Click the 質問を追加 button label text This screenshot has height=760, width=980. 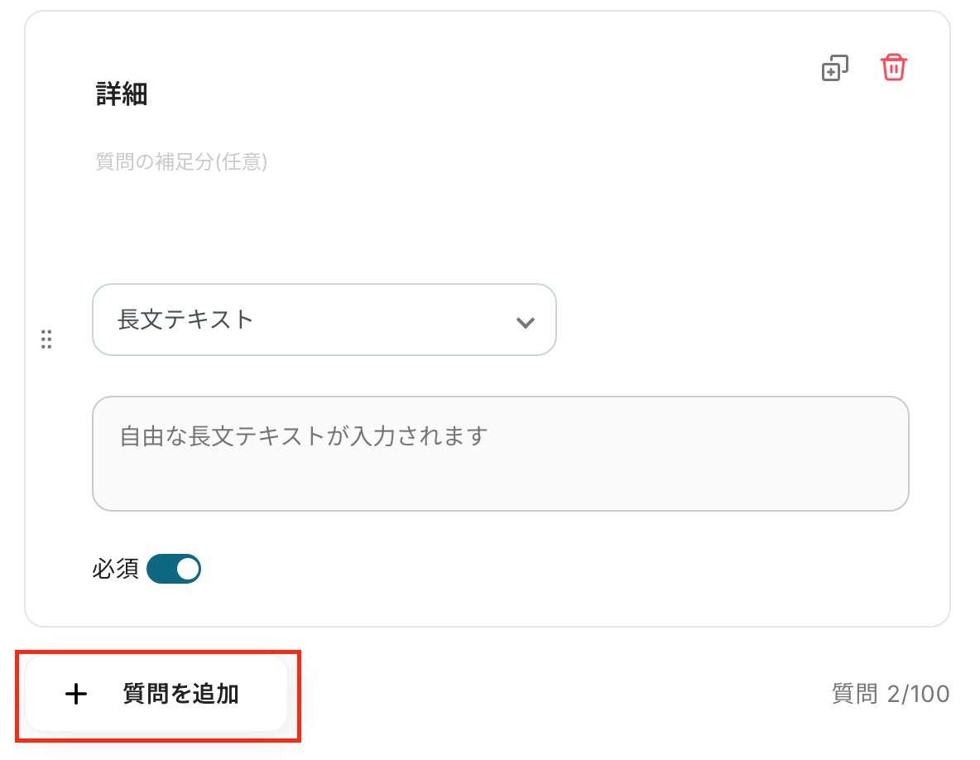180,694
